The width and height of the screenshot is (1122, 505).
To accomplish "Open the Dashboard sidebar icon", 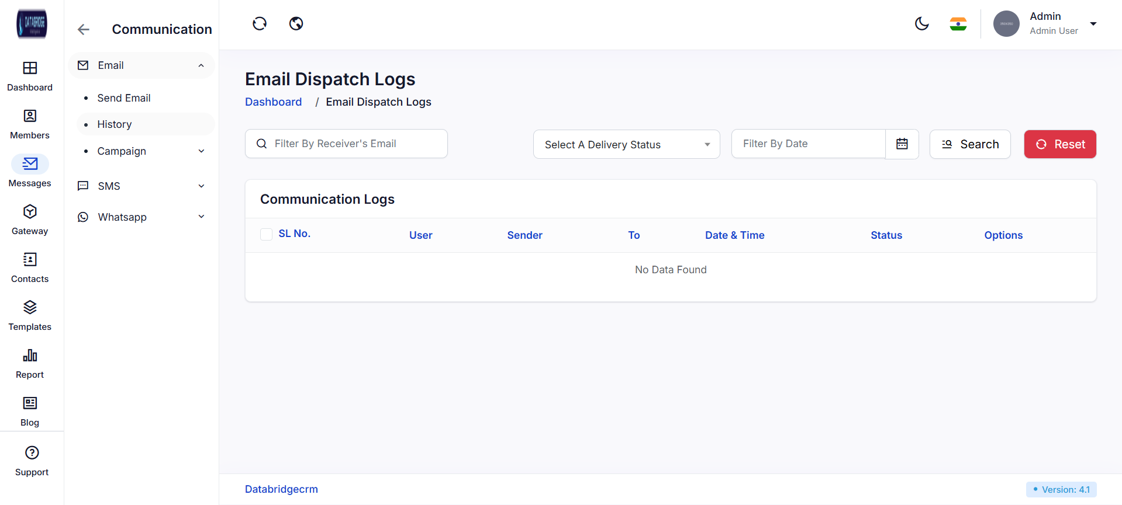I will click(x=30, y=68).
